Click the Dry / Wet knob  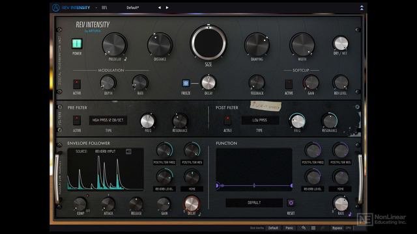tap(340, 44)
